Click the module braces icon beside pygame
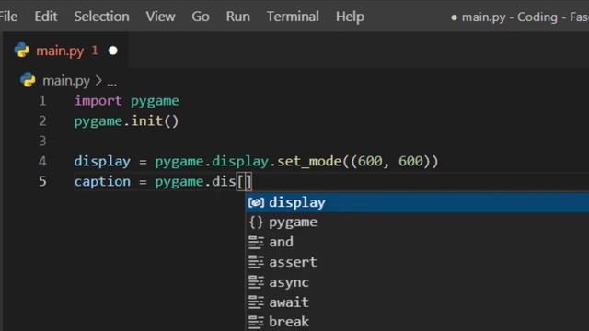 (256, 223)
